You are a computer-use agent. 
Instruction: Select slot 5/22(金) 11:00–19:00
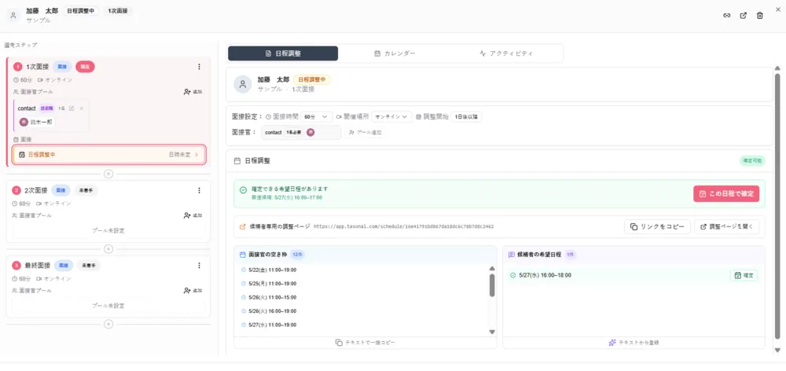[273, 270]
